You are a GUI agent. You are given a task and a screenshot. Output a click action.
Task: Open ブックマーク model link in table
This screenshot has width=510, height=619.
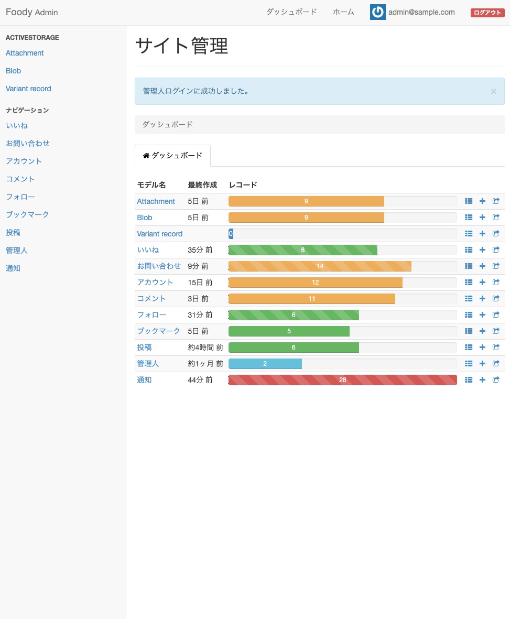pyautogui.click(x=158, y=331)
